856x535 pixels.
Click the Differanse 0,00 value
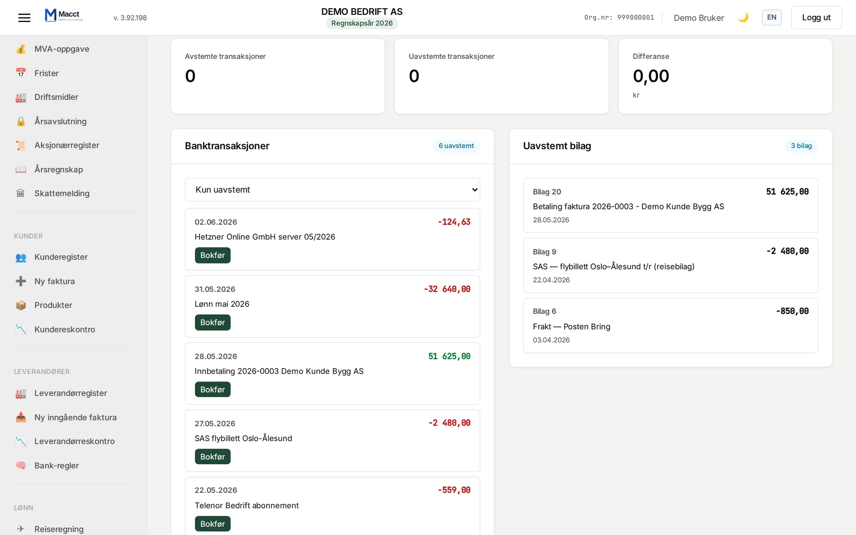click(651, 76)
